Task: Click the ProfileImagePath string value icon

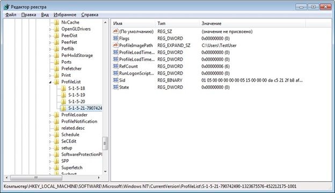Action: [x=115, y=45]
